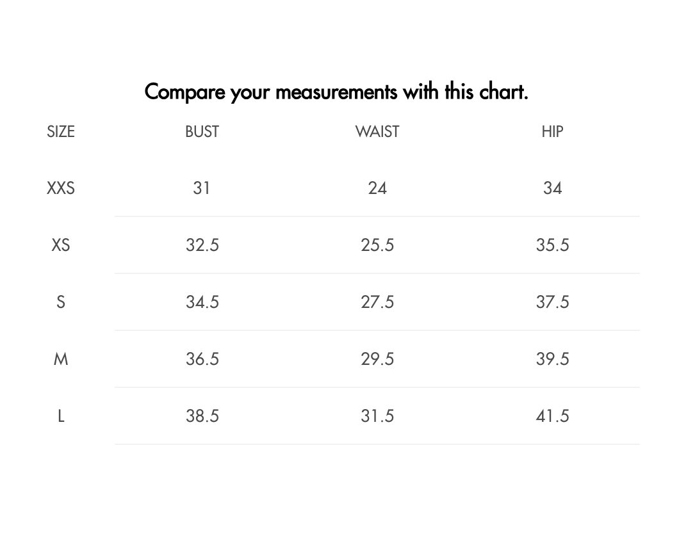Image resolution: width=679 pixels, height=548 pixels.
Task: Click the S waist value 27.5
Action: pyautogui.click(x=377, y=302)
